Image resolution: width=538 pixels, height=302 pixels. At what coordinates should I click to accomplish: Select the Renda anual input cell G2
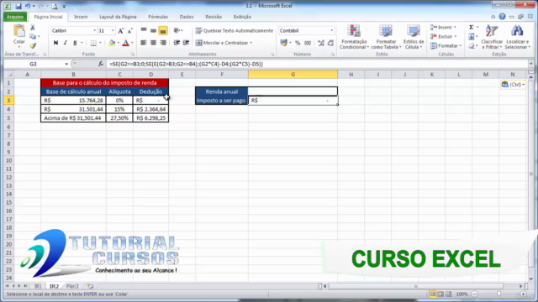pos(293,91)
